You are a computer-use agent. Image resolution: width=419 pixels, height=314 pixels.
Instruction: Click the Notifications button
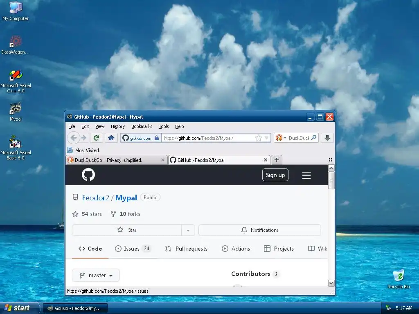click(x=260, y=230)
